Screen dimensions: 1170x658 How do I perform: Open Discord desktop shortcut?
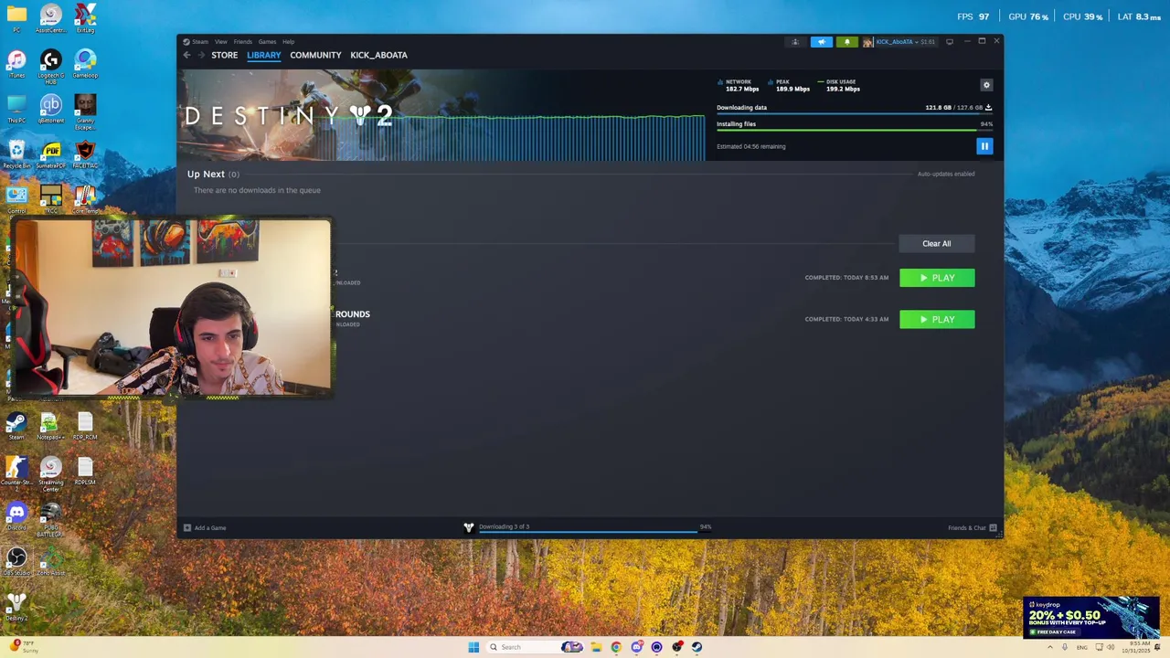(x=16, y=516)
